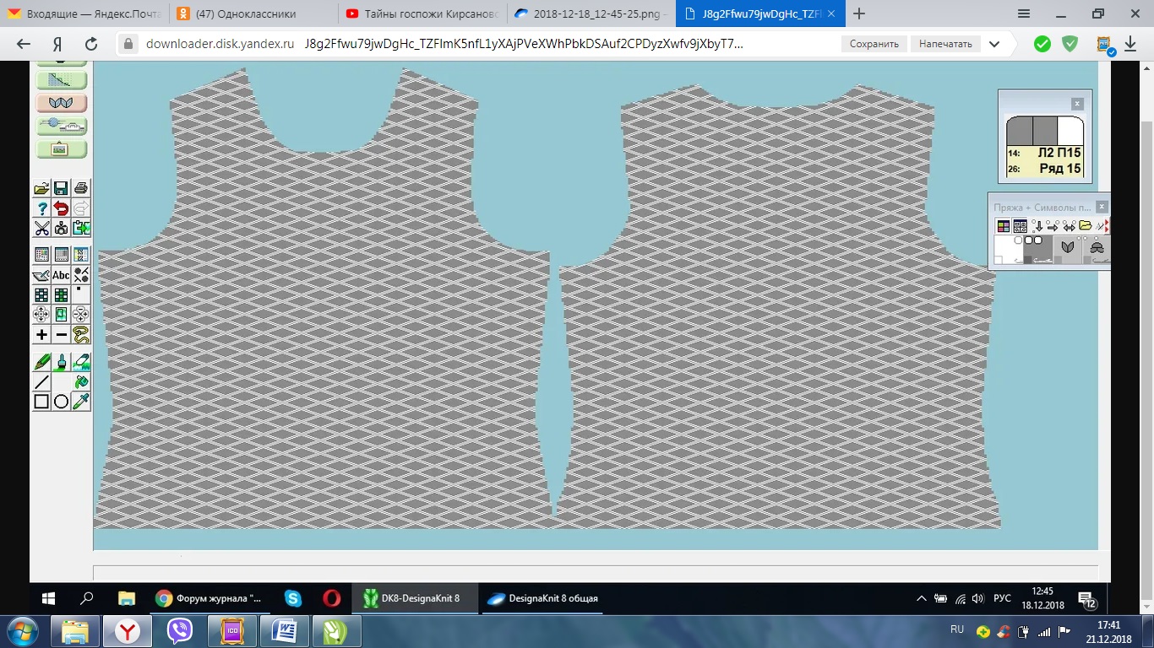Click the Напечатать button
Viewport: 1154px width, 648px height.
point(945,44)
